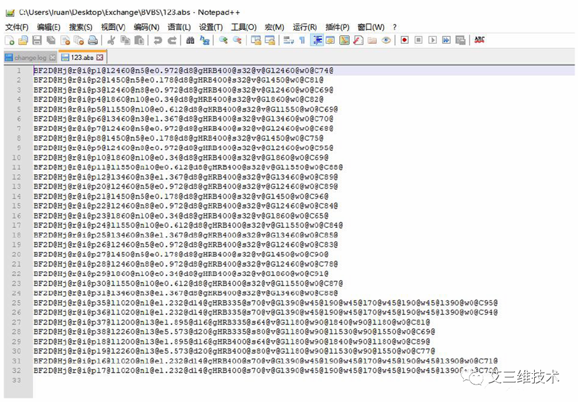The height and width of the screenshot is (402, 578).
Task: Print the document with the printer icon
Action: click(x=93, y=40)
